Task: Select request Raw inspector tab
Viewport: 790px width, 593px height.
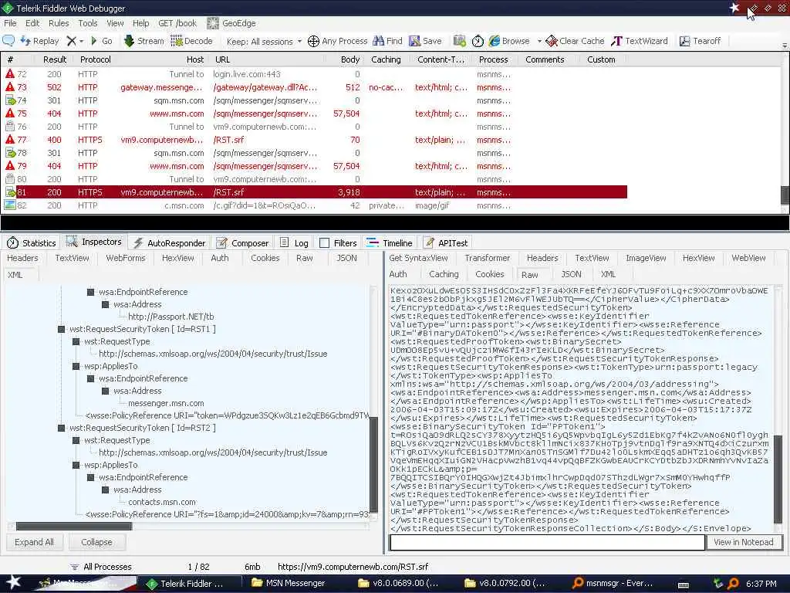Action: (304, 258)
